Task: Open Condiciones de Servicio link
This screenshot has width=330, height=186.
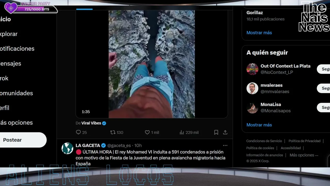Action: (x=264, y=141)
